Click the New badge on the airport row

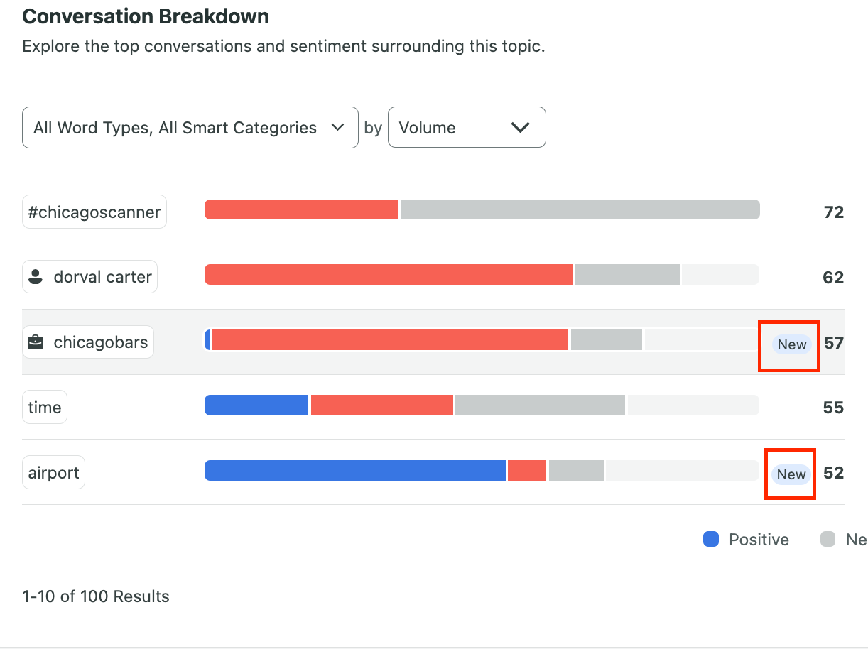(x=790, y=474)
